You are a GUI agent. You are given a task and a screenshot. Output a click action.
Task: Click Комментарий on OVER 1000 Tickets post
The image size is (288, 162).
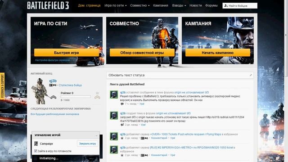coord(159,138)
